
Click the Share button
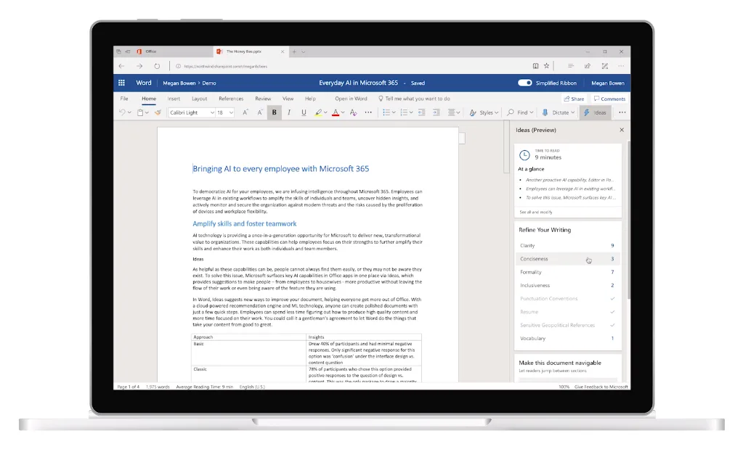[574, 99]
